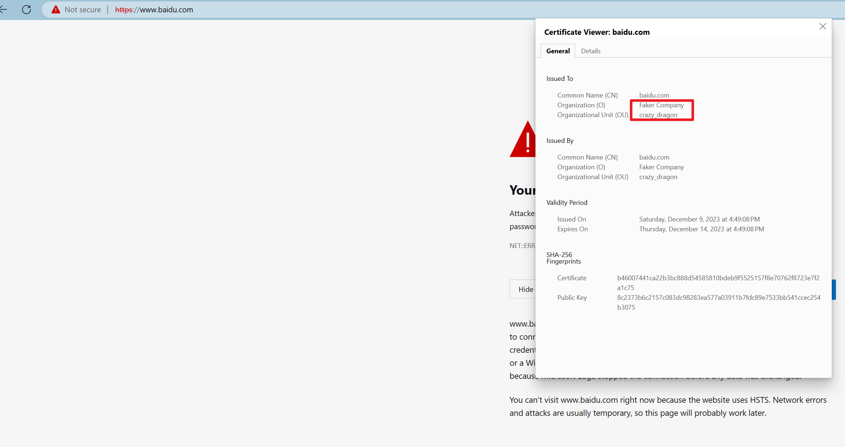Click Issued To Organizational Unit (OU) label
This screenshot has height=447, width=845.
coord(593,115)
